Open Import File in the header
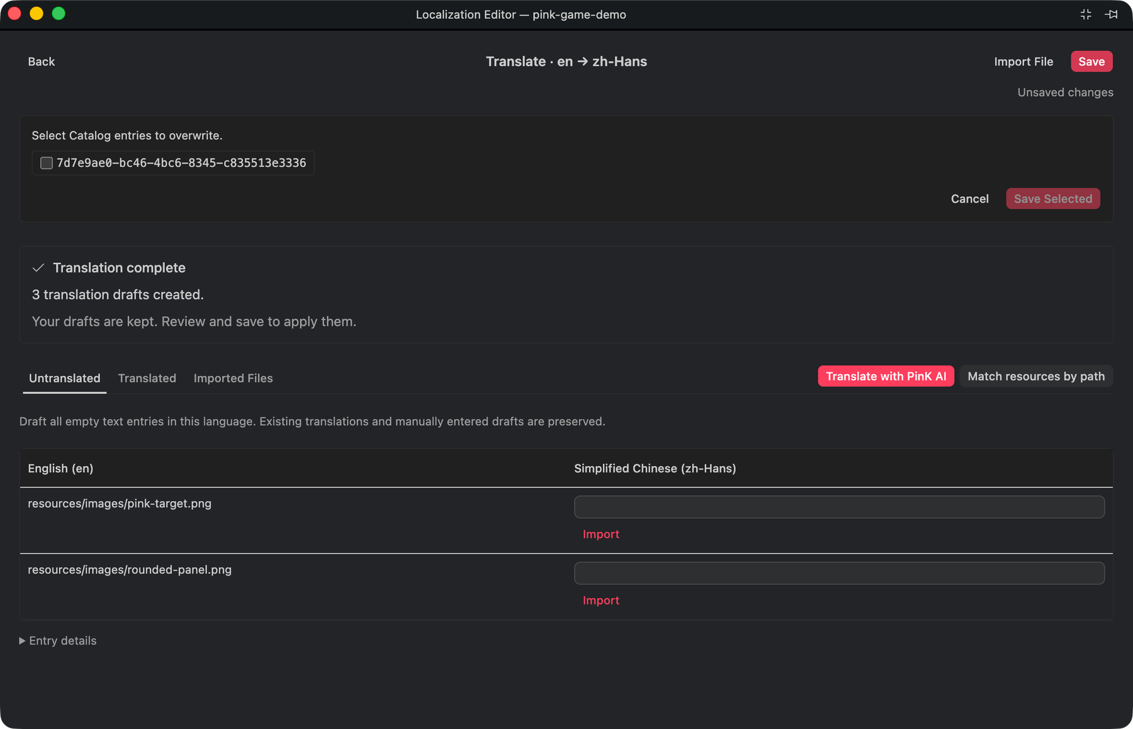 coord(1023,62)
